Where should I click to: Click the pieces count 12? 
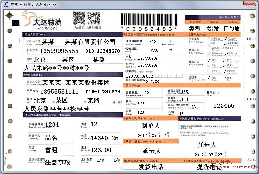(94, 124)
